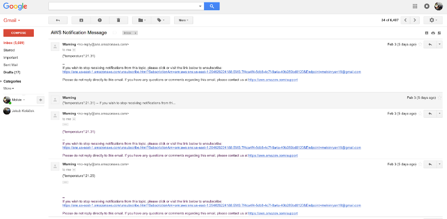Toggle importance marker beside the subject
The image size is (447, 219).
click(x=114, y=33)
